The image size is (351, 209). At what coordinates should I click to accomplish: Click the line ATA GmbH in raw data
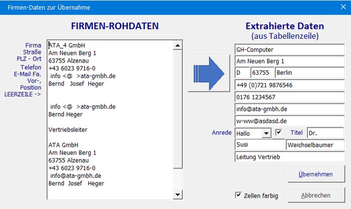click(x=64, y=145)
